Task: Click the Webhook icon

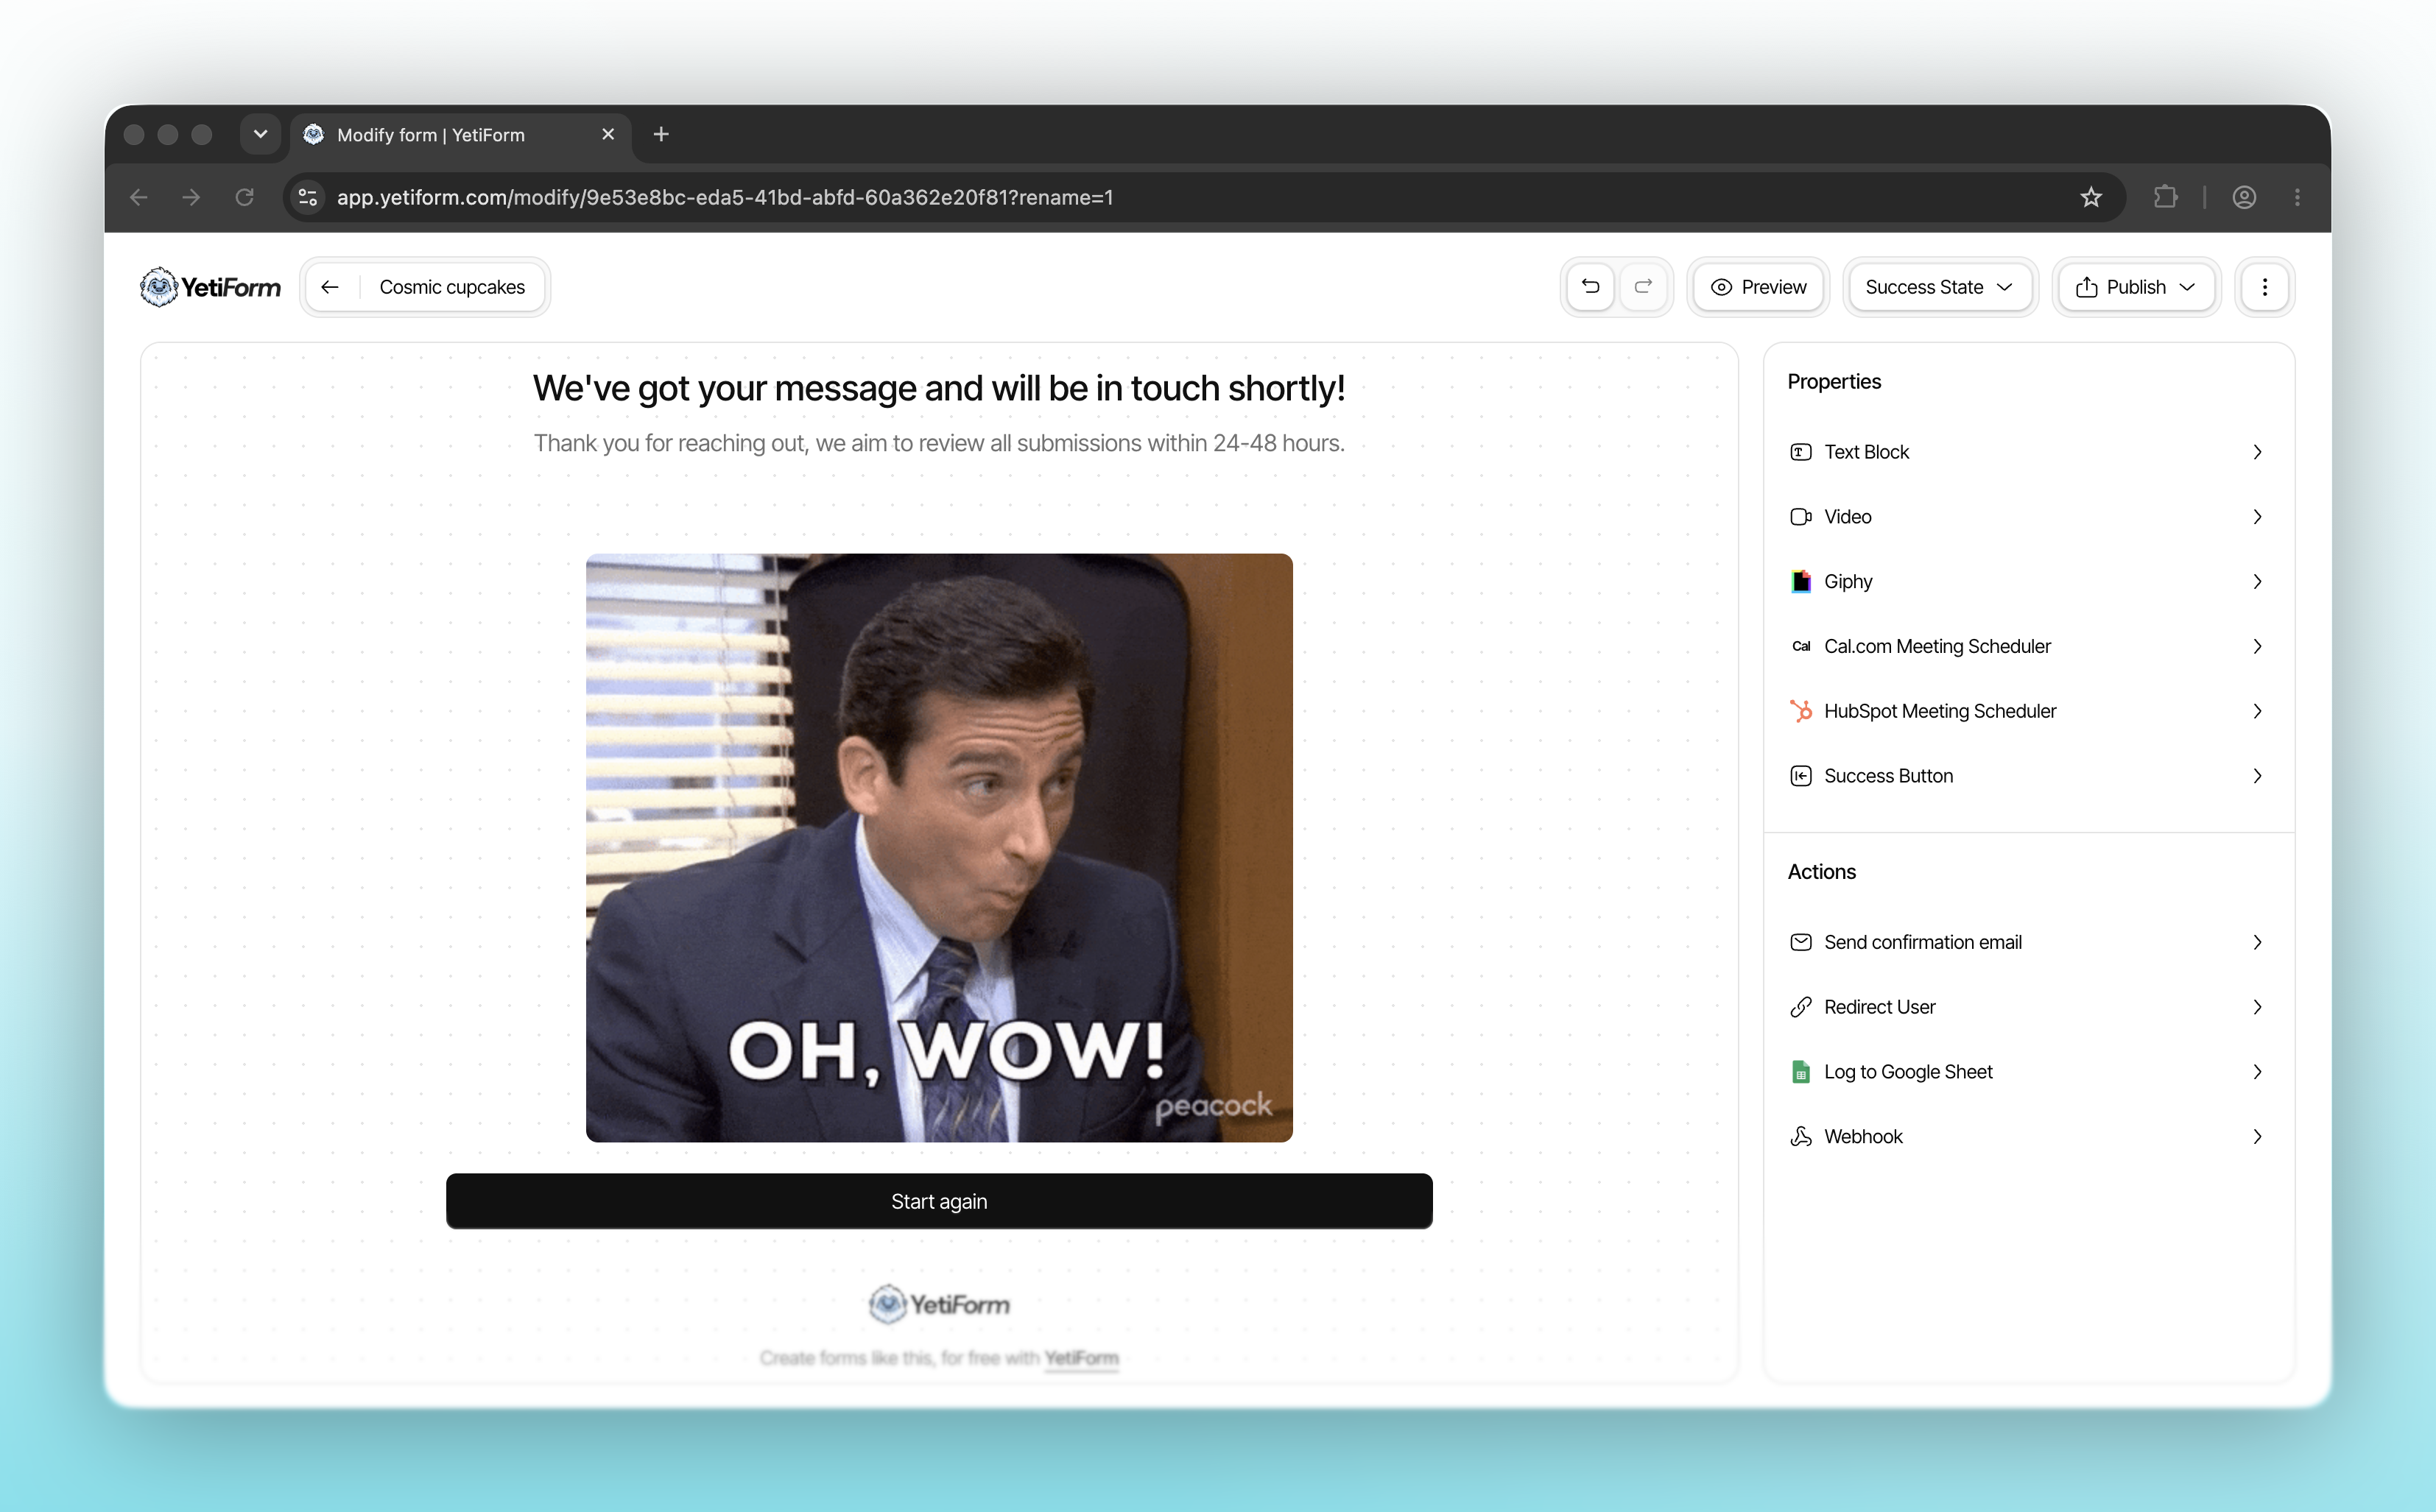Action: click(1800, 1136)
